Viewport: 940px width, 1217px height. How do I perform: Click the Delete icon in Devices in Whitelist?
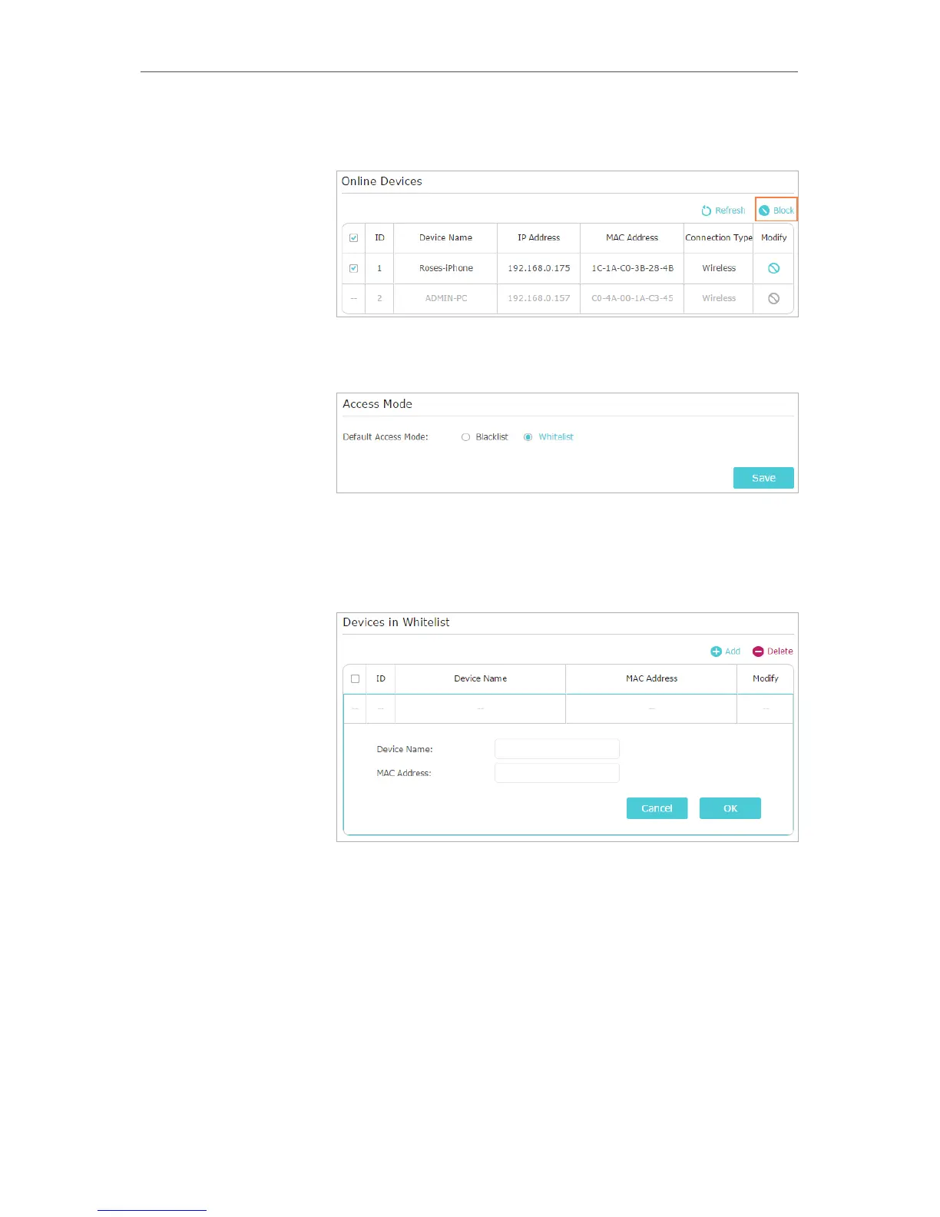pyautogui.click(x=758, y=652)
